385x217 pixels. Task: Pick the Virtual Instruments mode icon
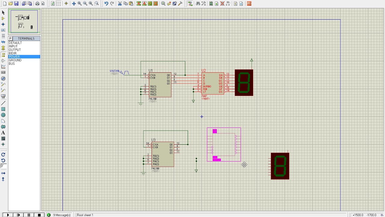[x=3, y=96]
